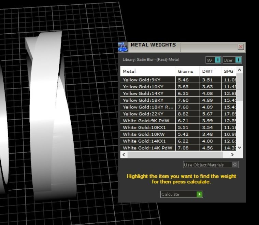Click the 8.82 grams value
The height and width of the screenshot is (225, 259).
tap(183, 114)
